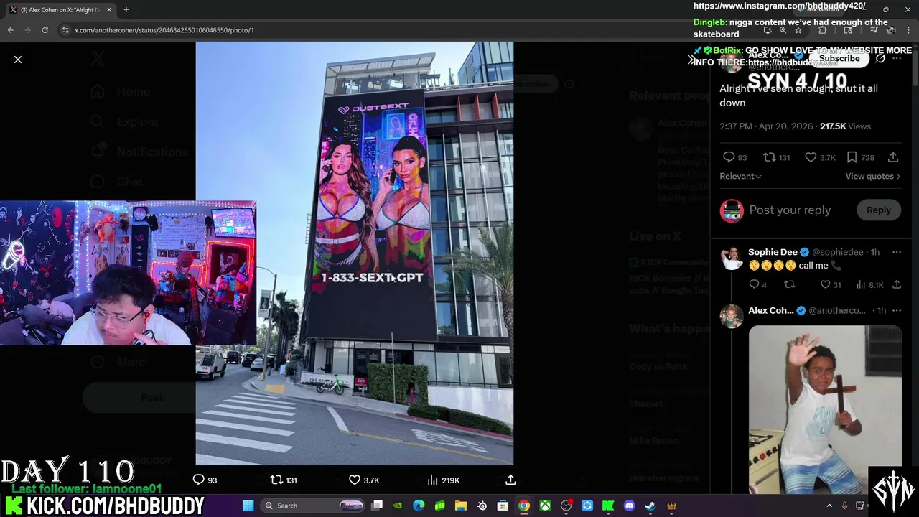This screenshot has height=517, width=919.
Task: Open Sophie Dee's profile name
Action: pos(773,252)
